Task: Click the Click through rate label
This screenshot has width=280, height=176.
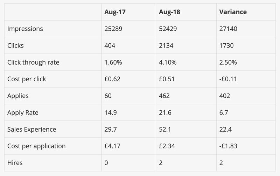Action: coord(33,62)
